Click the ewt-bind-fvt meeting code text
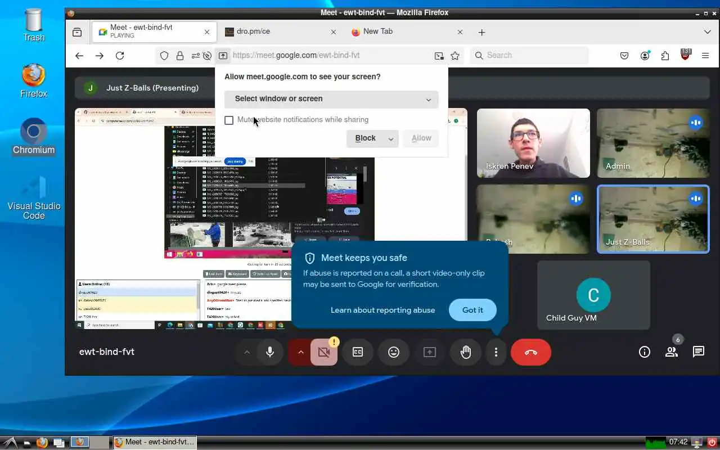 pos(107,352)
